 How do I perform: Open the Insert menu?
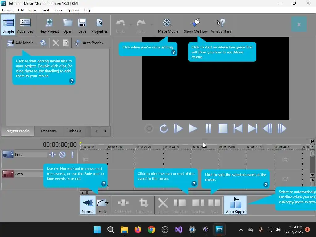tap(45, 10)
